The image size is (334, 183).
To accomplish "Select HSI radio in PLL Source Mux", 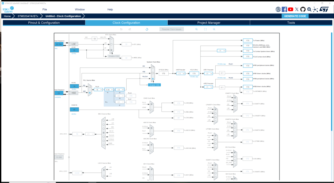I will click(x=90, y=86).
